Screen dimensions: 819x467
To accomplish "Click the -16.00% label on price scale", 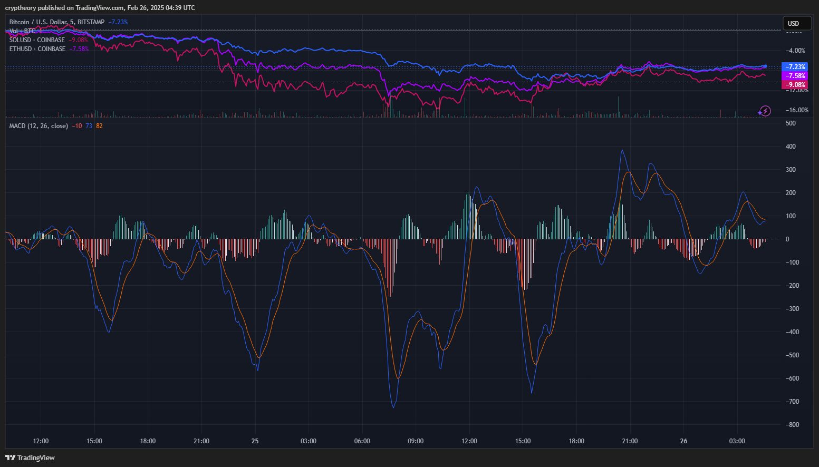I will pos(797,110).
